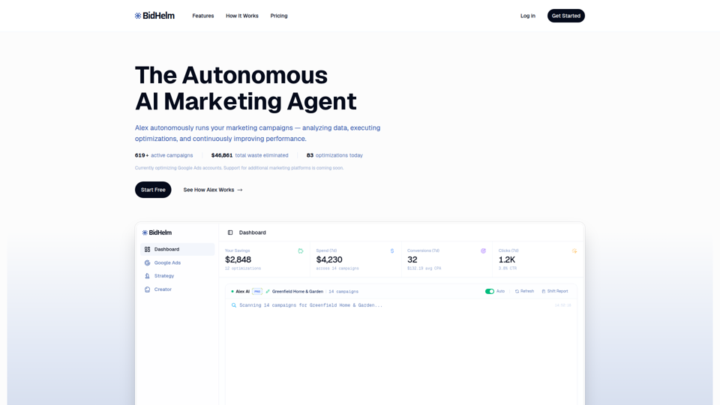Screen dimensions: 720x405
Task: Click the Creator palette icon
Action: click(148, 289)
